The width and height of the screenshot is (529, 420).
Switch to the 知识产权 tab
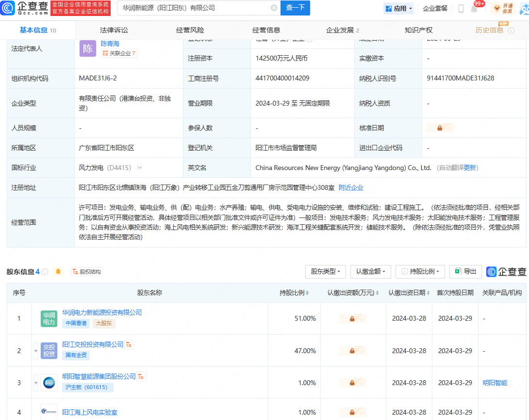418,30
